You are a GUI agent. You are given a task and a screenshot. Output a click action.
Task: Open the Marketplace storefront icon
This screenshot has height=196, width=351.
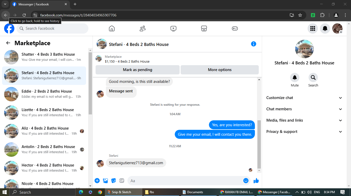coord(204,28)
